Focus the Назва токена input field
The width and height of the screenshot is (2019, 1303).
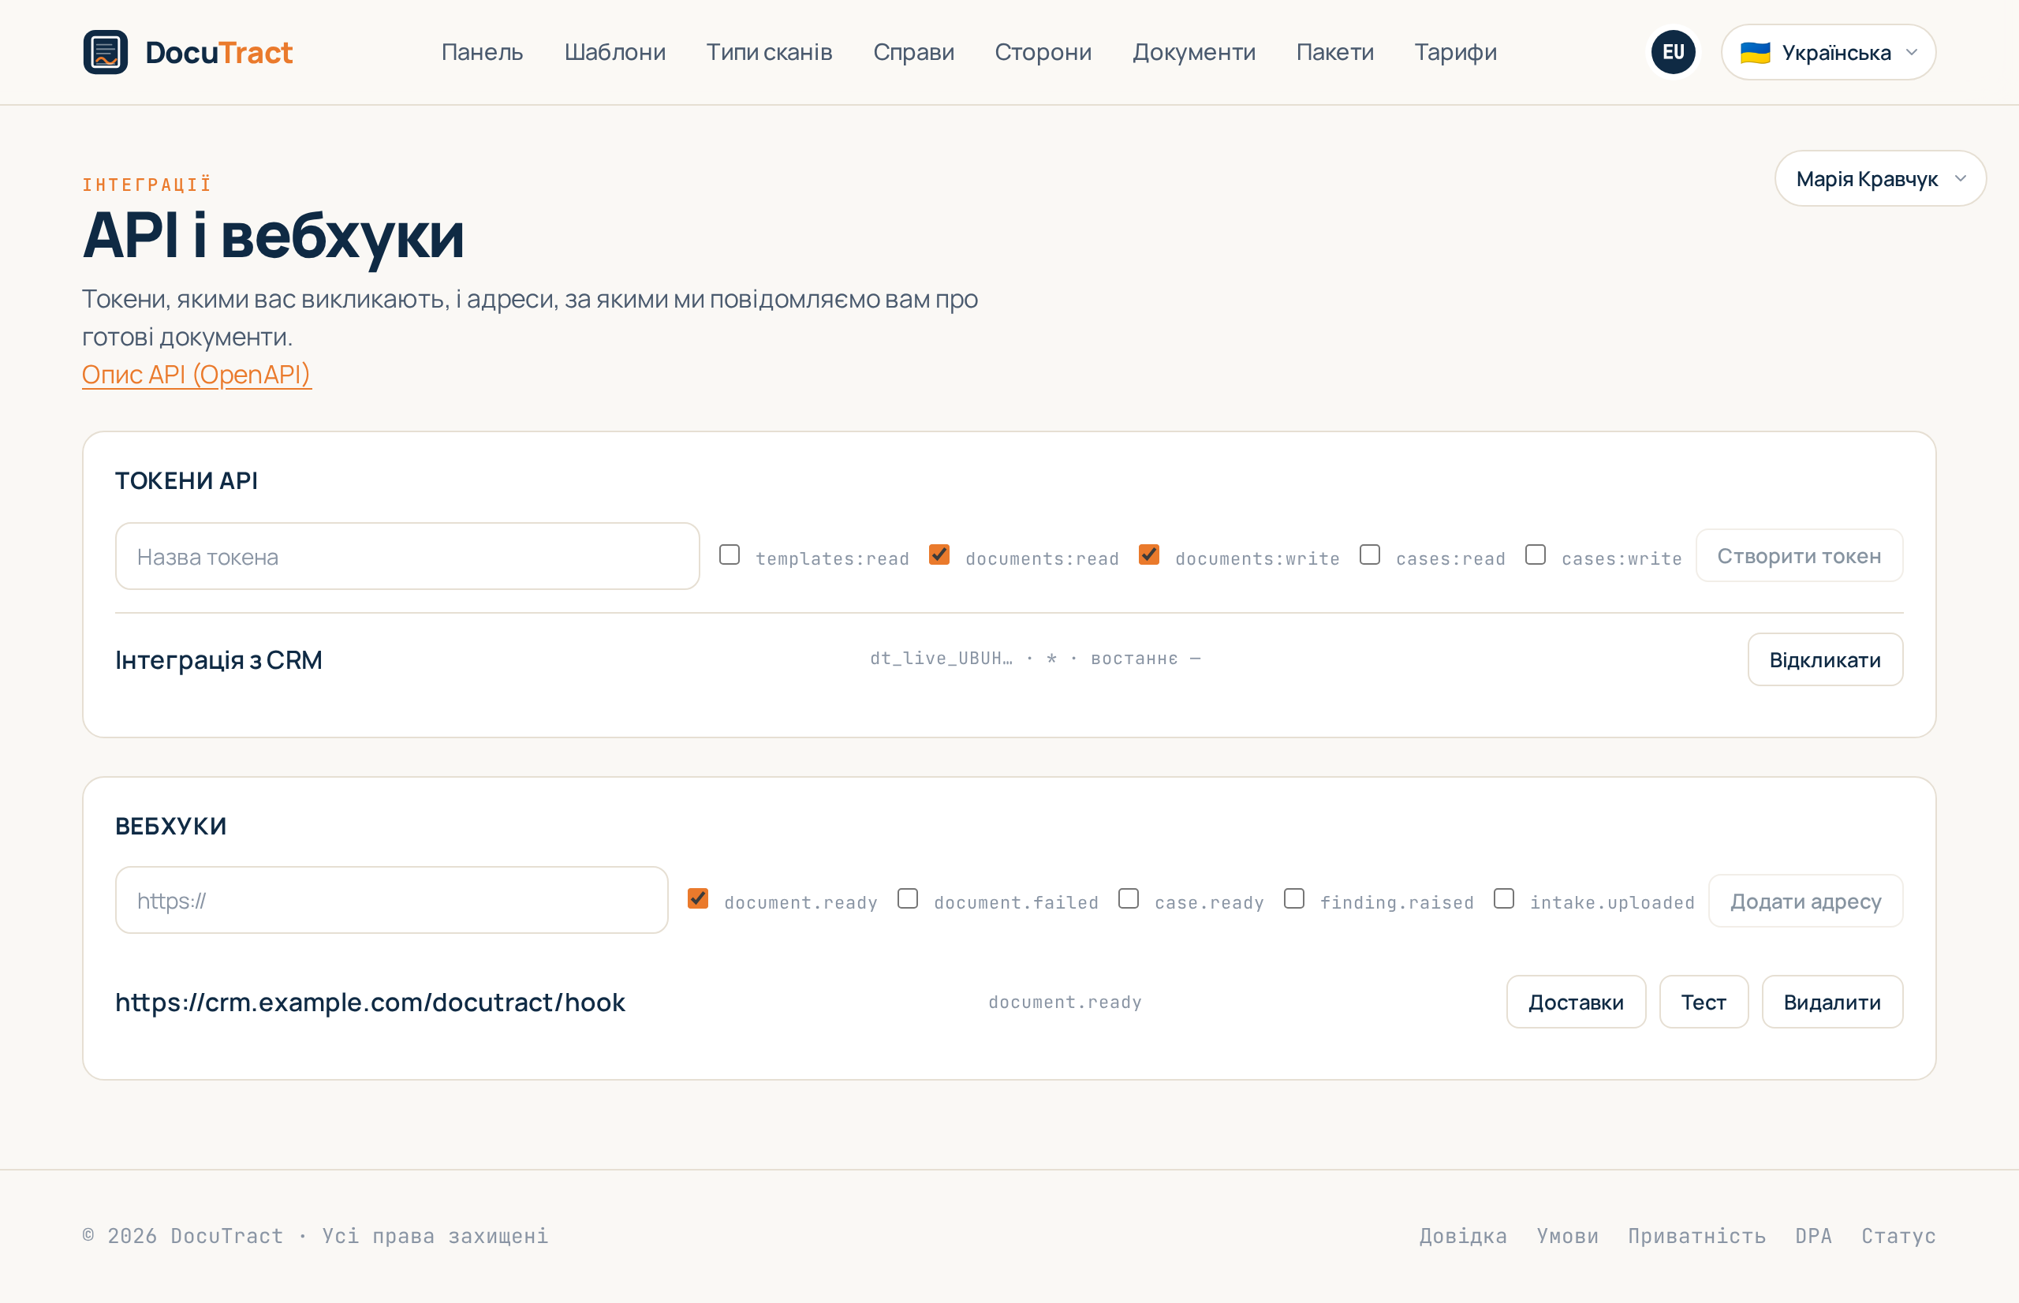click(x=408, y=556)
